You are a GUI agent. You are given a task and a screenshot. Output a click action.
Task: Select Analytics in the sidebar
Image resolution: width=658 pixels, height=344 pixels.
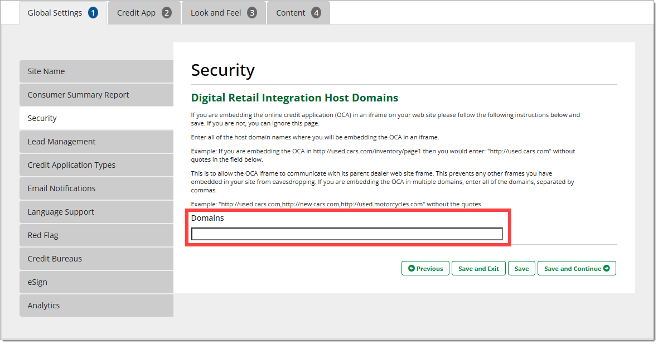(96, 306)
